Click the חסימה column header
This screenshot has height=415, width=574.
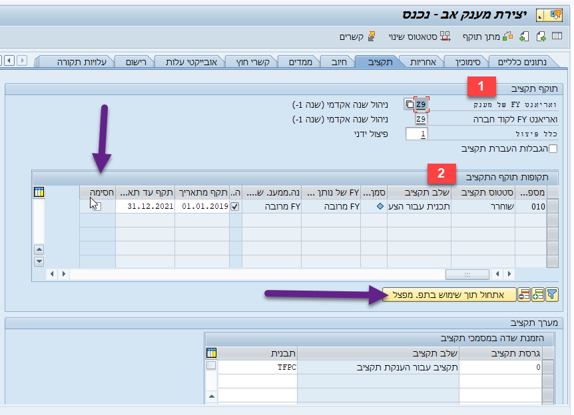pos(98,192)
